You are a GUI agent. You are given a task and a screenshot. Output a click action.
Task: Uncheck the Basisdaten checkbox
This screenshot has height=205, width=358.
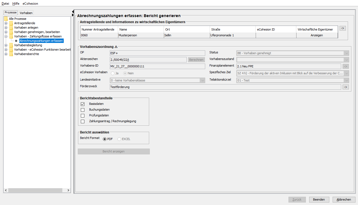click(x=82, y=104)
